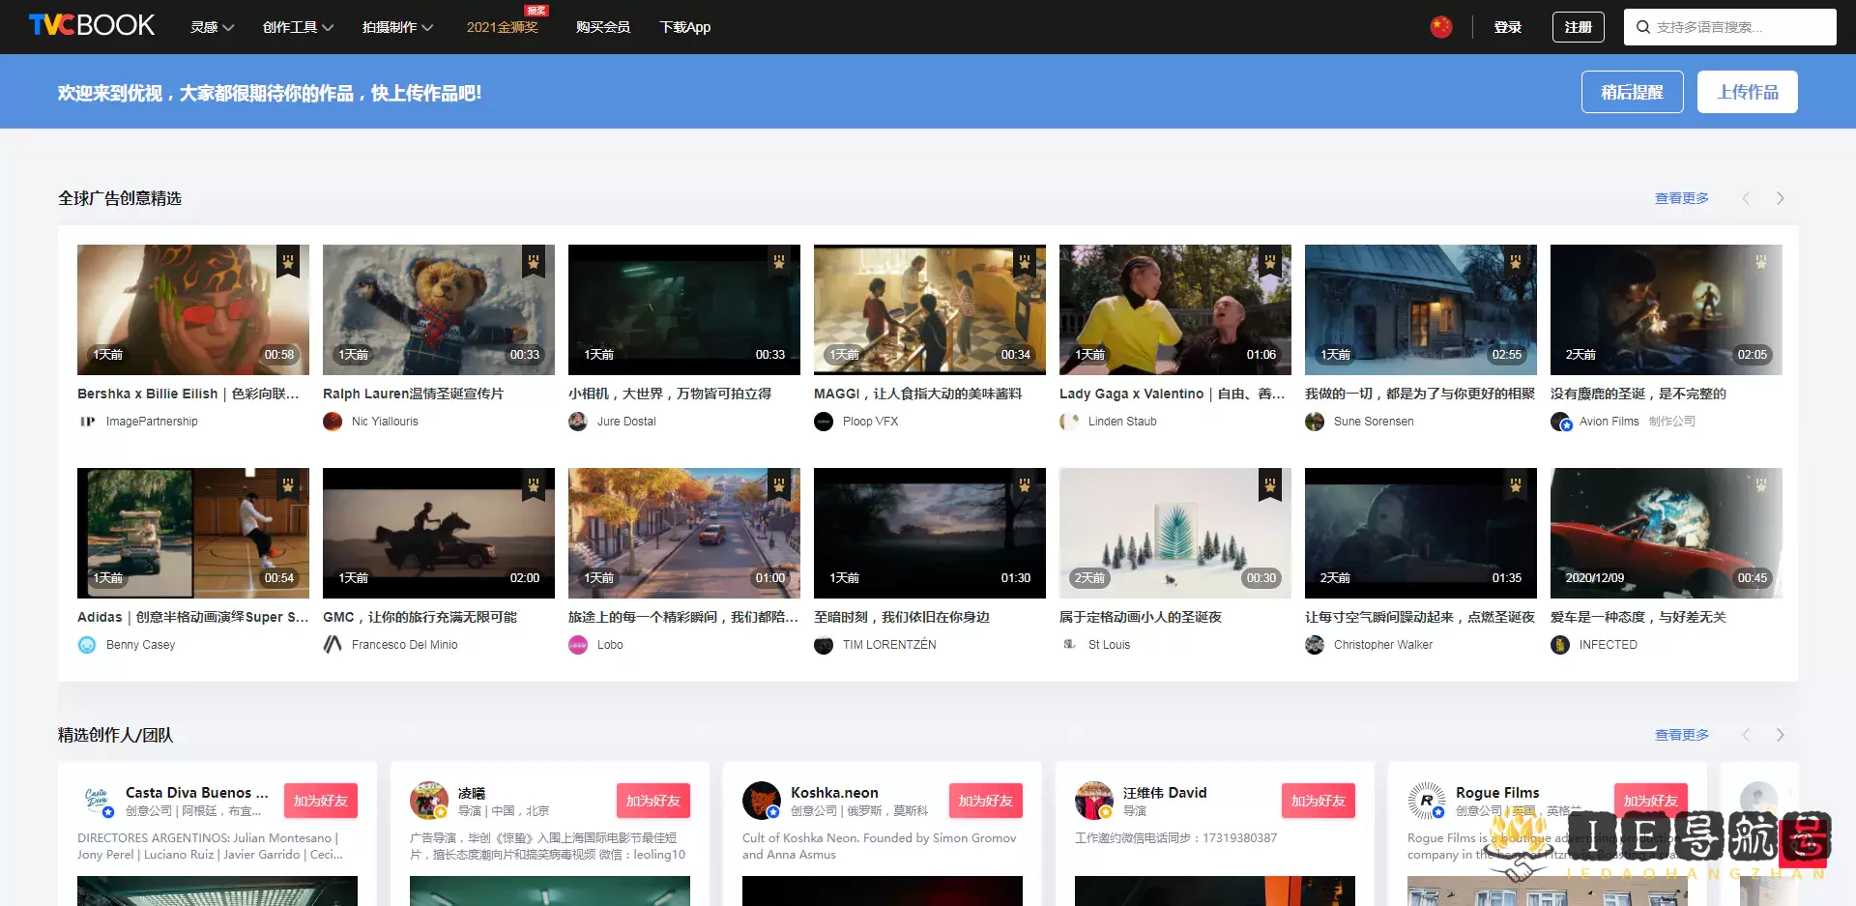Bookmark the Ralph Lauren teddy bear video

point(533,261)
